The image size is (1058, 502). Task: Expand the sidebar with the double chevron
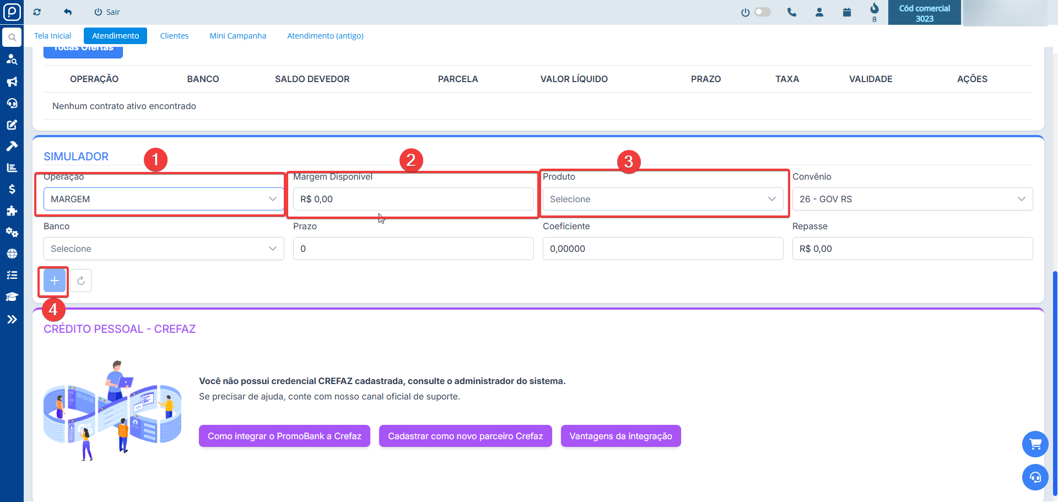click(12, 319)
